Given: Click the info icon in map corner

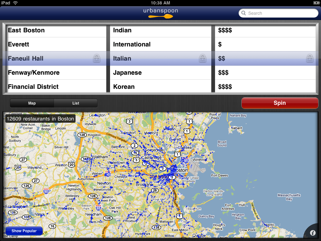Looking at the screenshot, I should pyautogui.click(x=313, y=233).
